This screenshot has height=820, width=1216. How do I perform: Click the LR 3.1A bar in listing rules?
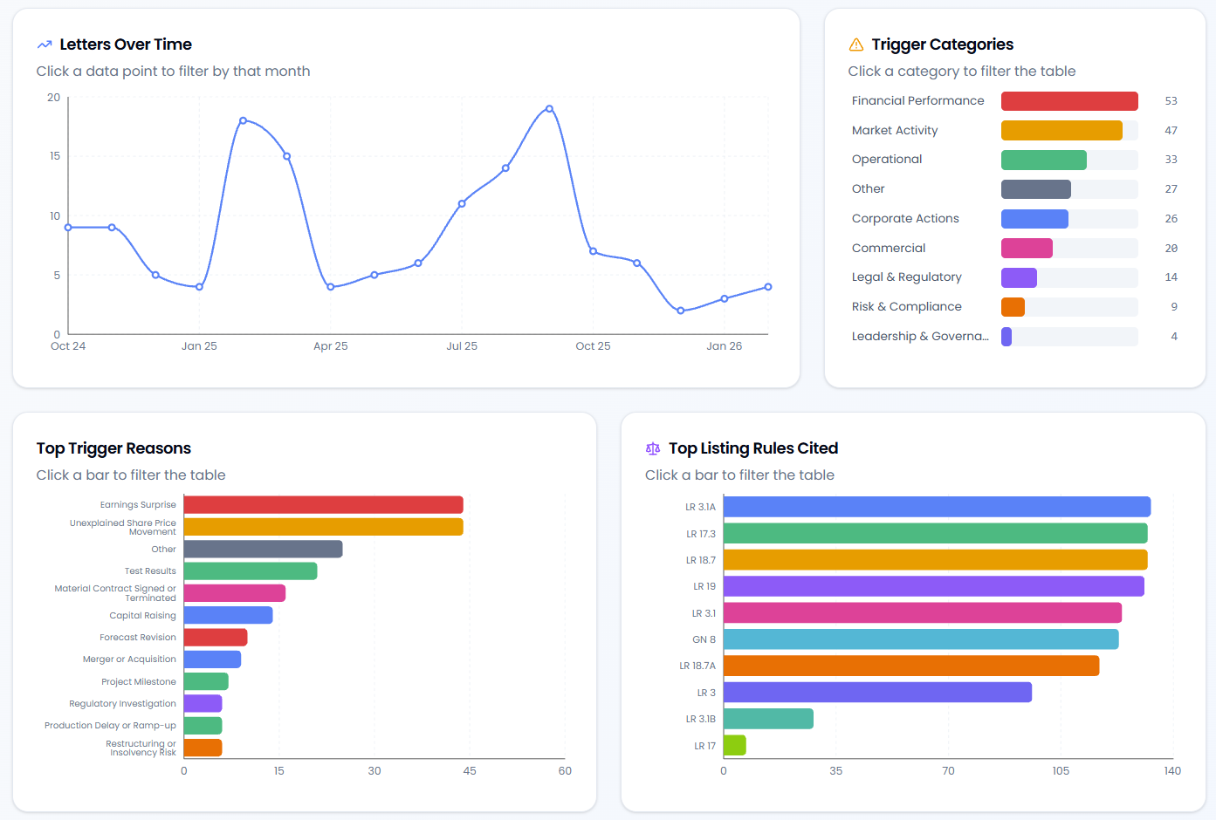[x=937, y=507]
